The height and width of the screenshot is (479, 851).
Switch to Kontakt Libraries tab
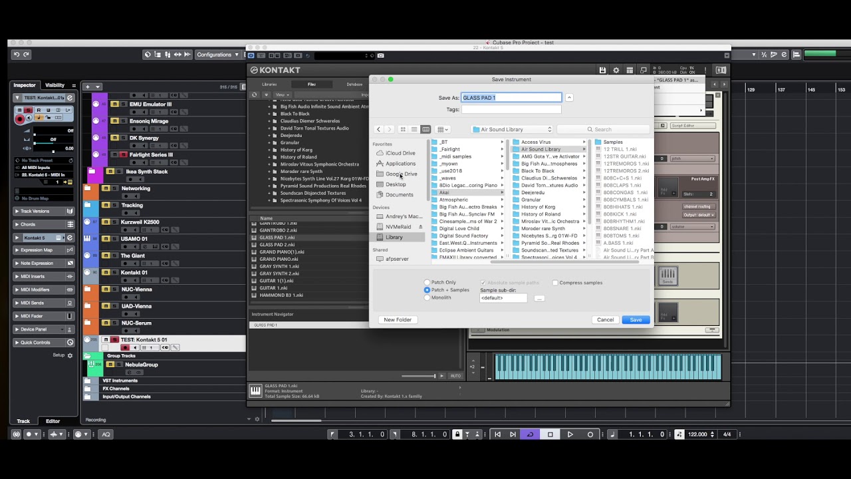[269, 84]
